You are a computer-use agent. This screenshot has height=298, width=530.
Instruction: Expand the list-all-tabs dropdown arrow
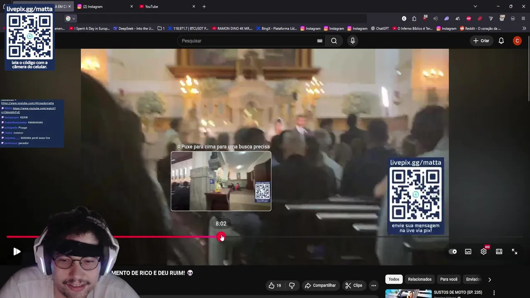(x=475, y=6)
